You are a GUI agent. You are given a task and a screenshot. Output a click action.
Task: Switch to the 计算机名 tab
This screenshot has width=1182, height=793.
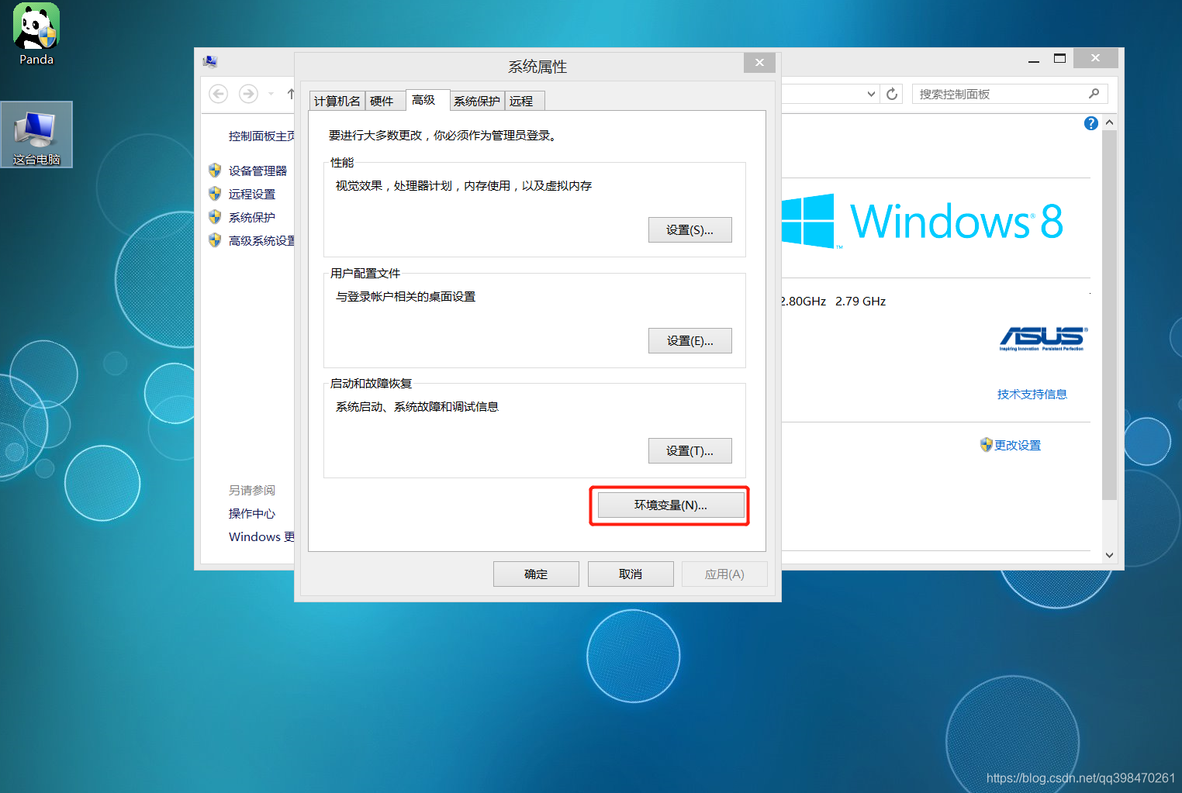click(x=337, y=101)
